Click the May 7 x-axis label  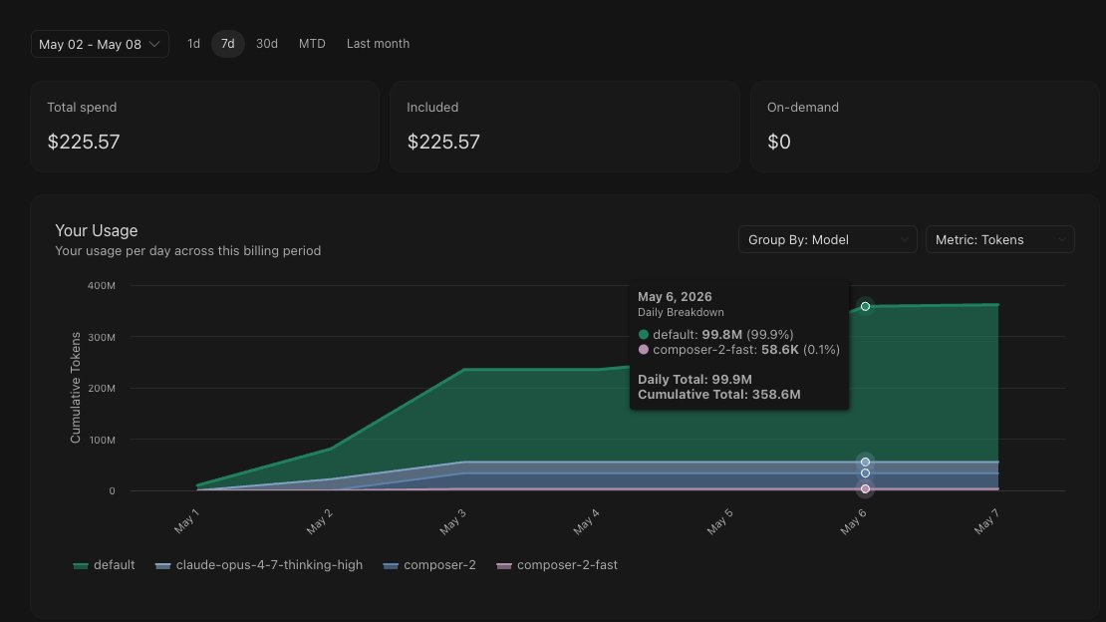coord(986,521)
